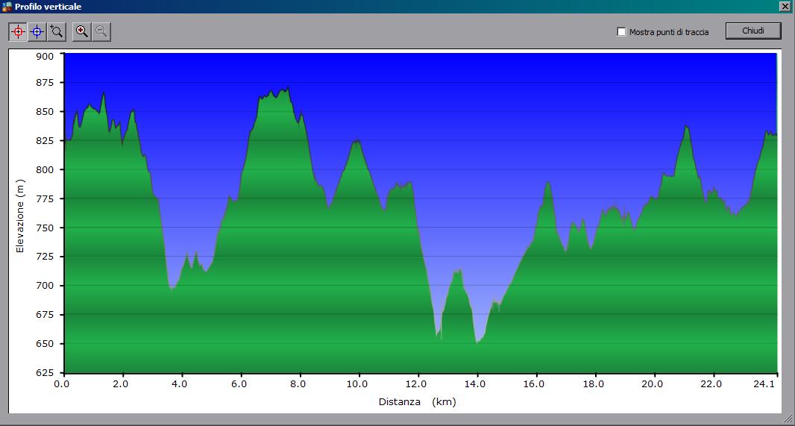This screenshot has height=426, width=795.
Task: Click the 0.0 distance axis label
Action: (x=61, y=384)
